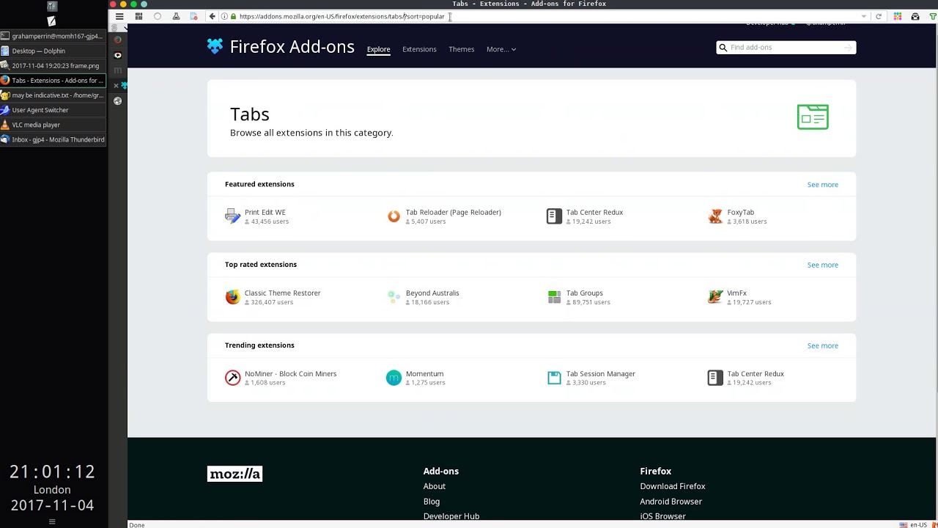The height and width of the screenshot is (528, 938).
Task: Reload the page with the reload icon
Action: click(878, 16)
